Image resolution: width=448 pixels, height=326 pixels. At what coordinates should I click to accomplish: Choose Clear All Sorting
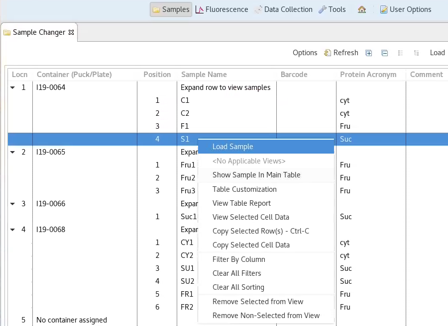pos(266,287)
